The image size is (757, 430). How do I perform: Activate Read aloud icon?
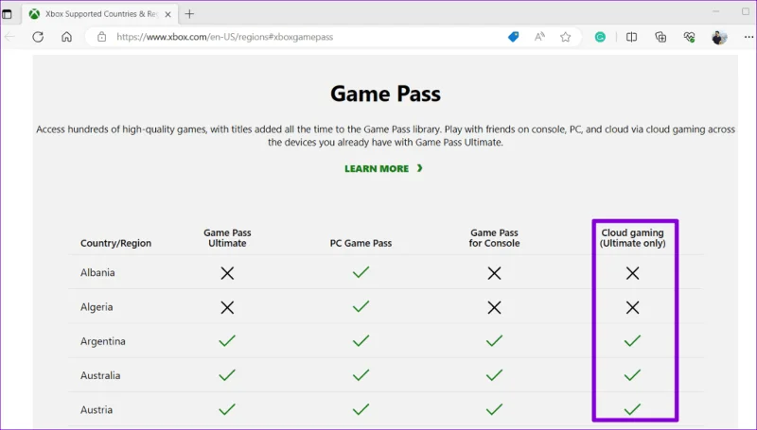click(539, 37)
